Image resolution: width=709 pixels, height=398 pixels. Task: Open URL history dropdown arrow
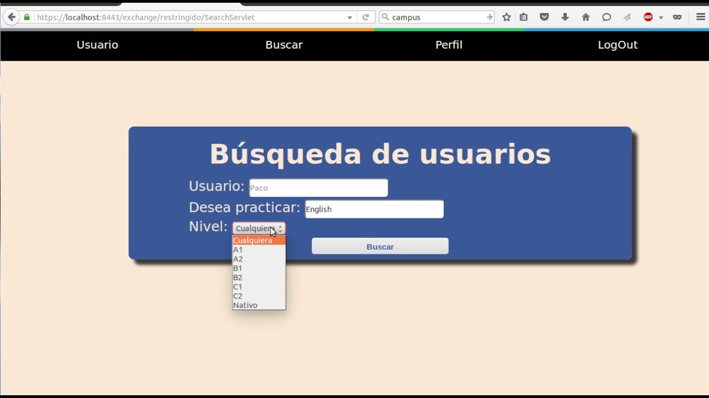pos(350,17)
